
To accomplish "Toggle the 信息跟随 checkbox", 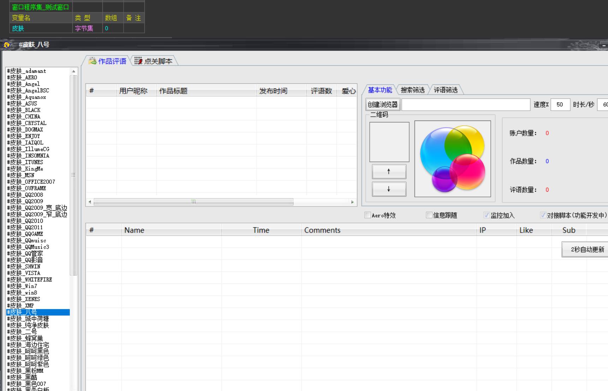I will [x=429, y=215].
